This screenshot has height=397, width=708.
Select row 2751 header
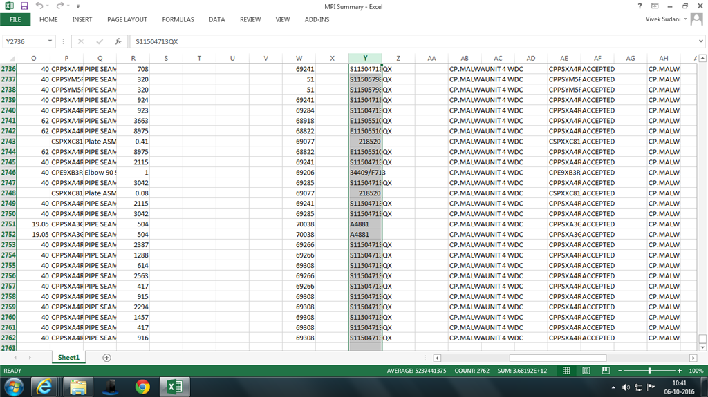pyautogui.click(x=8, y=224)
